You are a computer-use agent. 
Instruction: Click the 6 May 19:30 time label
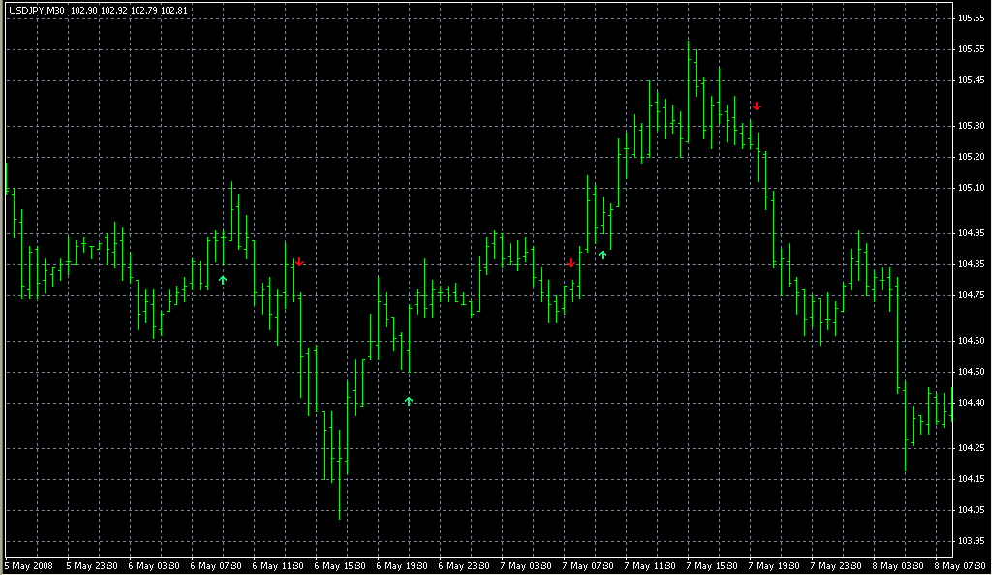coord(402,566)
